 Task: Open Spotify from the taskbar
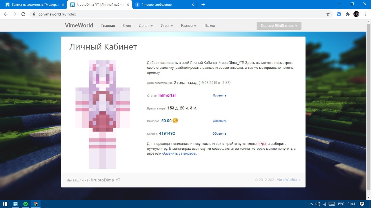(25, 204)
